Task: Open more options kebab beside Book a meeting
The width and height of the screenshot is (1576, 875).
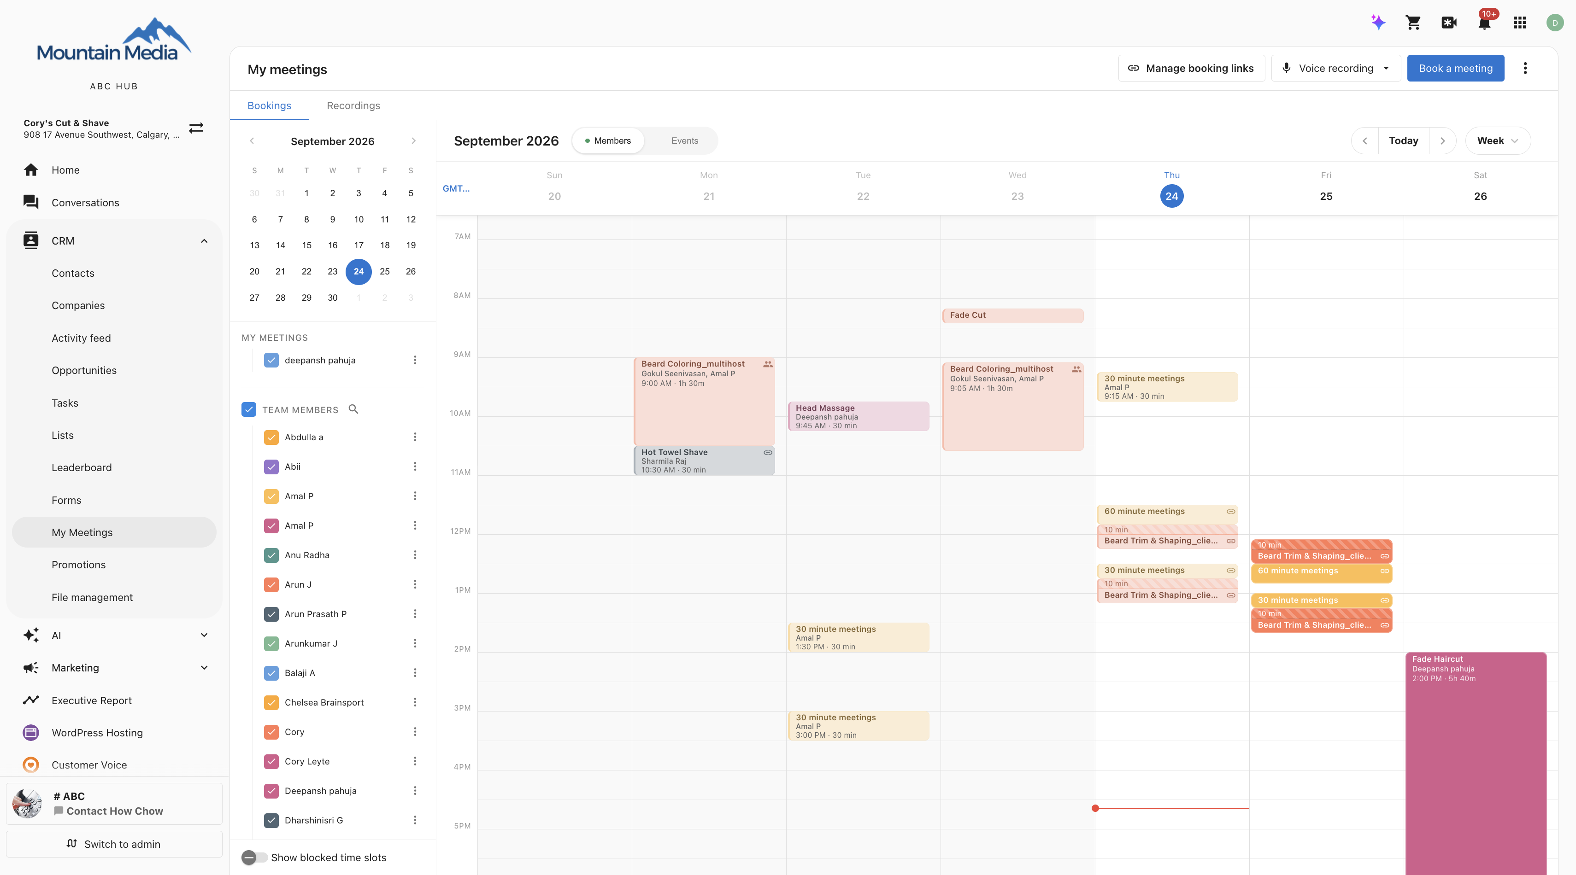Action: pos(1525,68)
